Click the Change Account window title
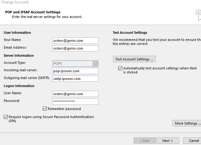The height and width of the screenshot is (145, 201). tap(15, 2)
